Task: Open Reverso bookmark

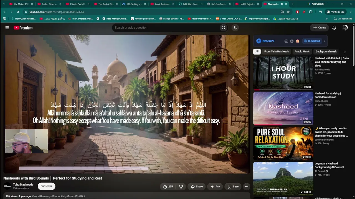Action: pyautogui.click(x=143, y=19)
